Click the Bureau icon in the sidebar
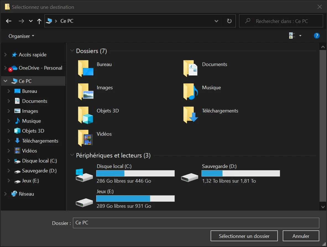Viewport: 327px width, 247px height. [x=17, y=91]
